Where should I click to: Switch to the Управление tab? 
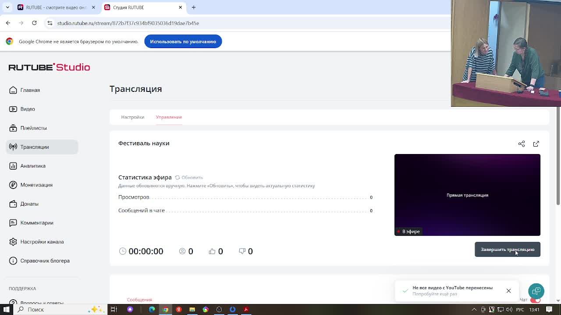pos(169,117)
